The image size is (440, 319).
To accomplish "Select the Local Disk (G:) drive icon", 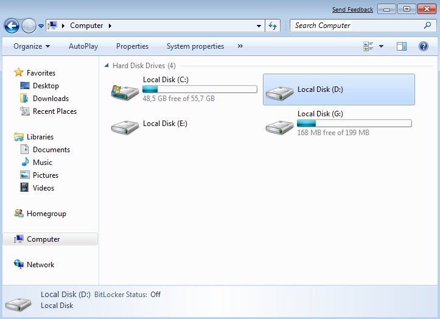I will pos(279,127).
